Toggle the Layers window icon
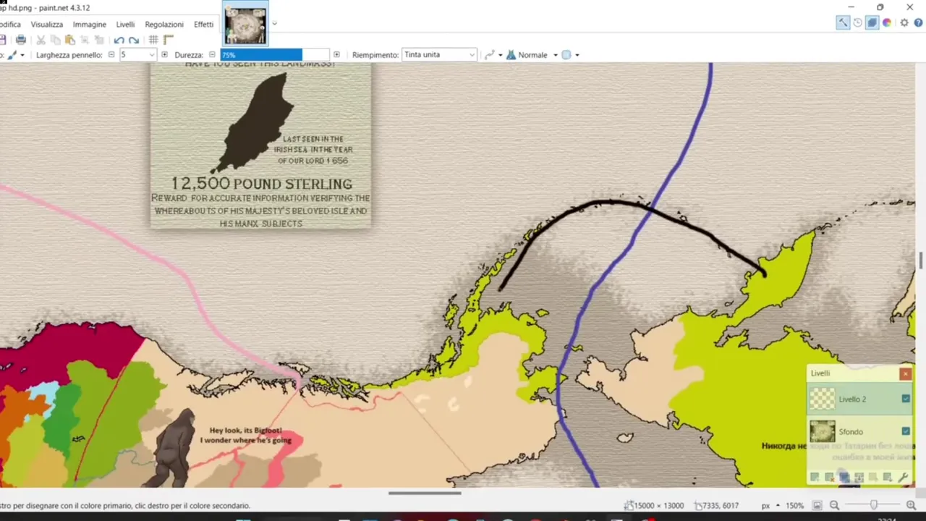The height and width of the screenshot is (521, 926). point(872,23)
